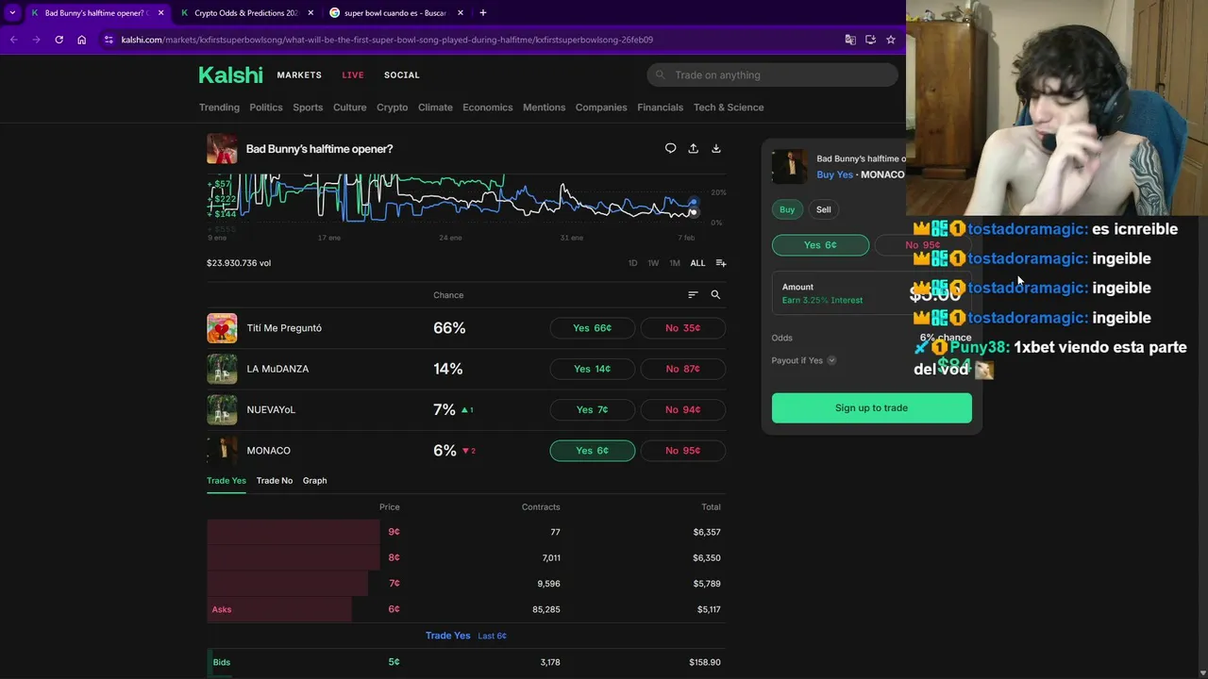The image size is (1208, 679).
Task: Switch to Crypto Odds & Predictions tab
Action: [246, 13]
